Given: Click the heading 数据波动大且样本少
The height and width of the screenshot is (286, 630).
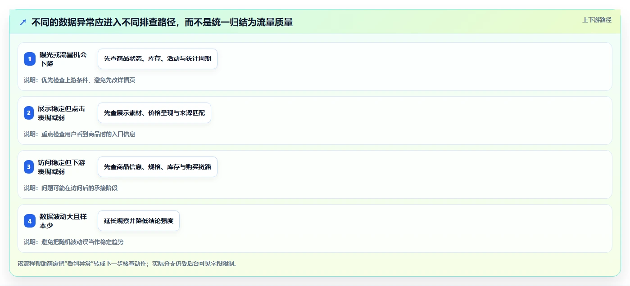Looking at the screenshot, I should 63,221.
